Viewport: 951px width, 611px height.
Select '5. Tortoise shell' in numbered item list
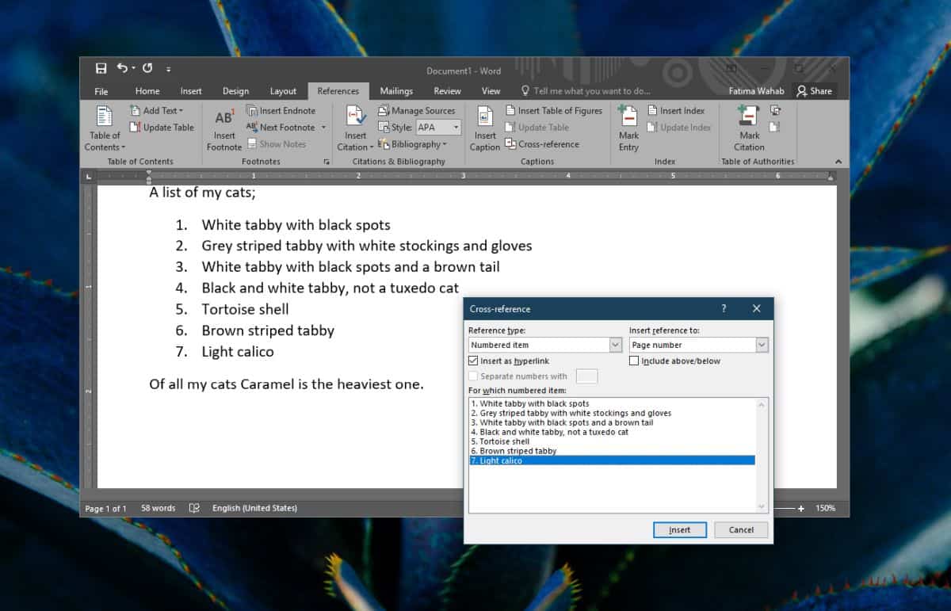pos(505,441)
